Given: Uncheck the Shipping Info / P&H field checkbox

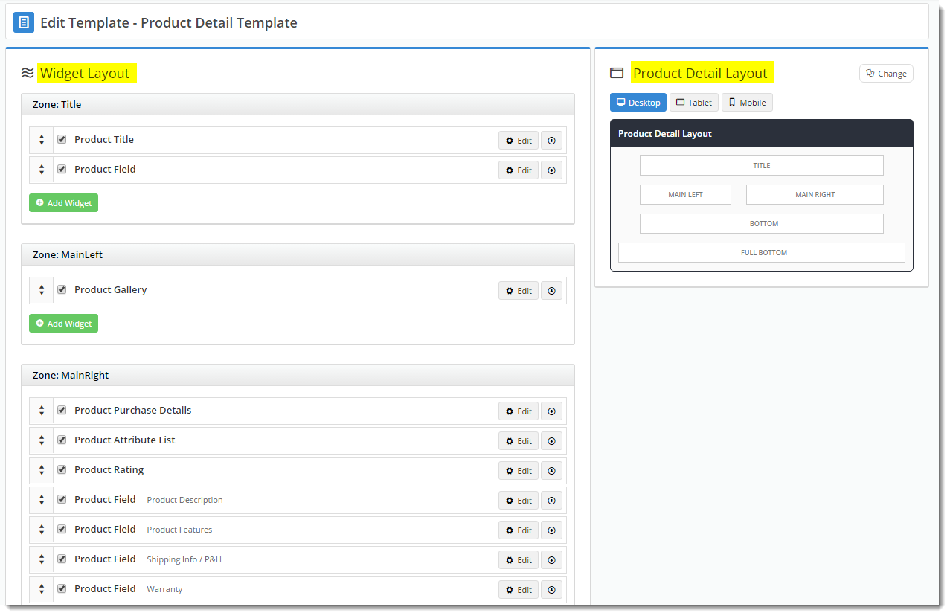Looking at the screenshot, I should pos(62,559).
